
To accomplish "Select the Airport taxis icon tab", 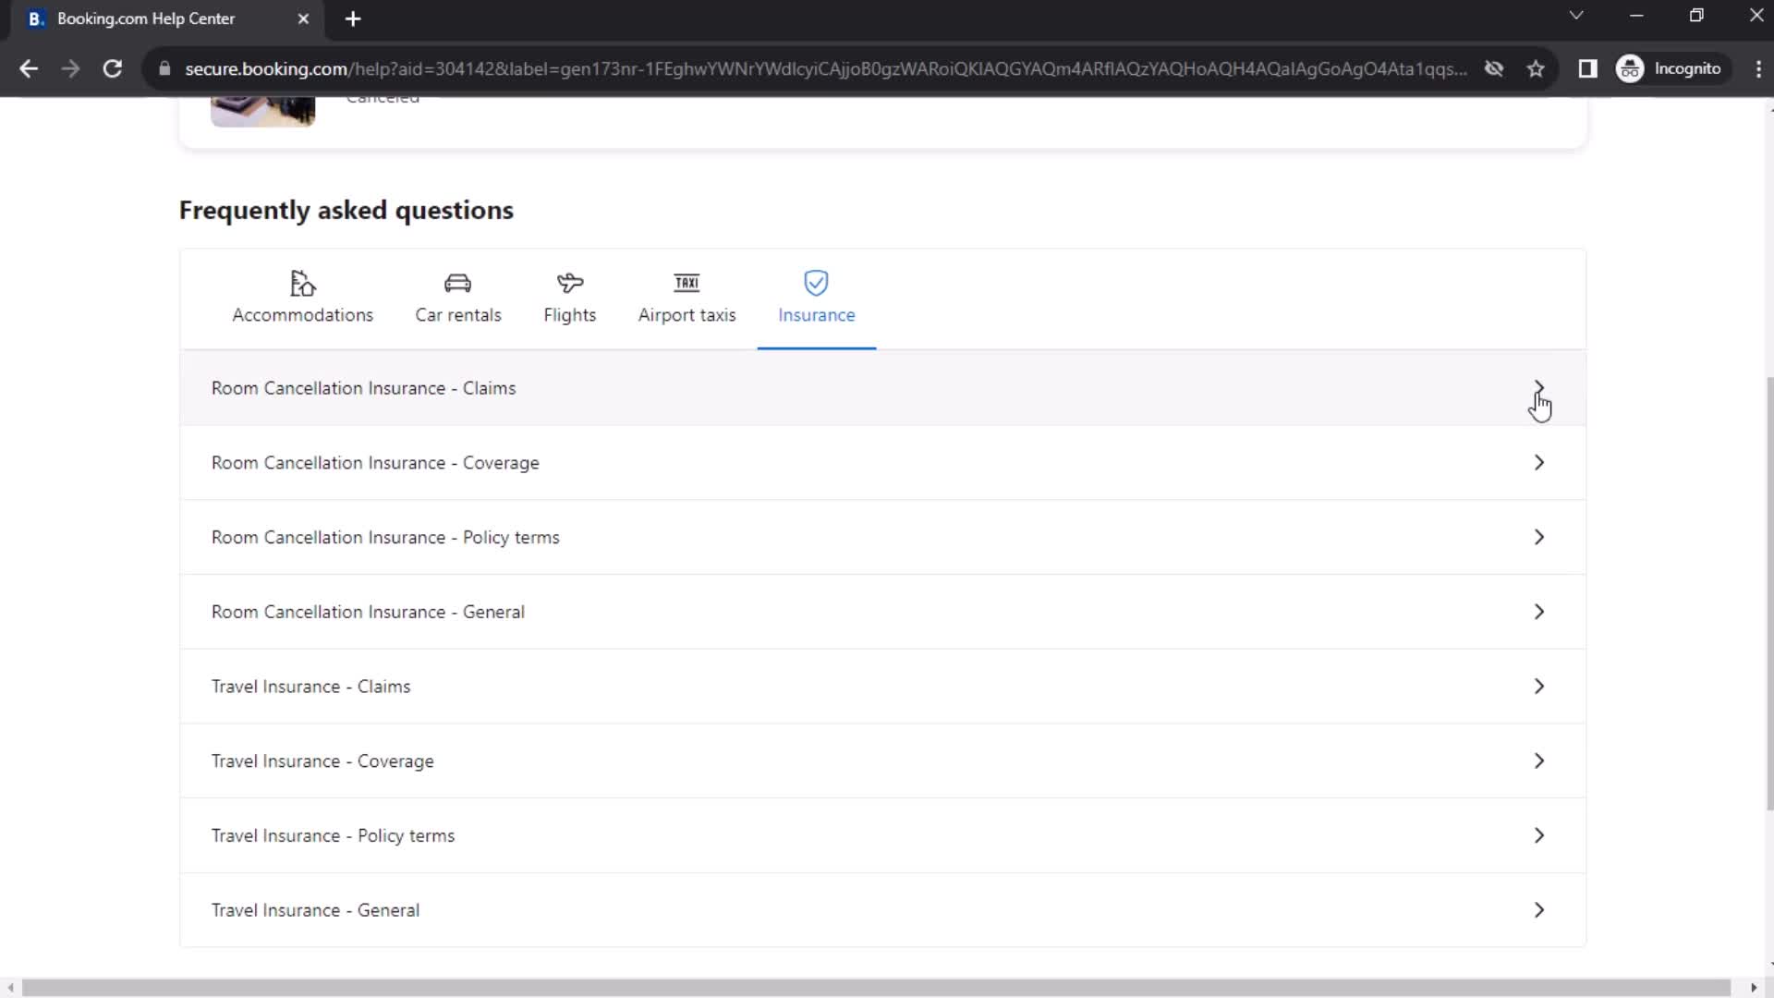I will click(687, 296).
